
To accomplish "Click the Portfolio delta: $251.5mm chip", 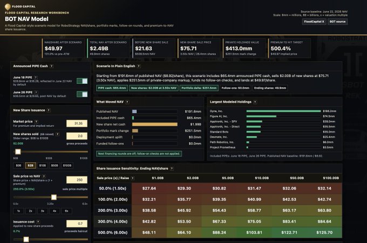I will pyautogui.click(x=199, y=88).
